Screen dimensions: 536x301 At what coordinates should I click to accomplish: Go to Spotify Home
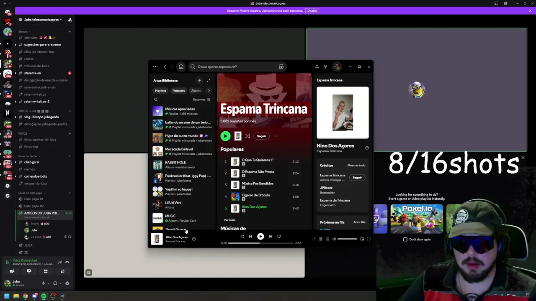point(181,67)
